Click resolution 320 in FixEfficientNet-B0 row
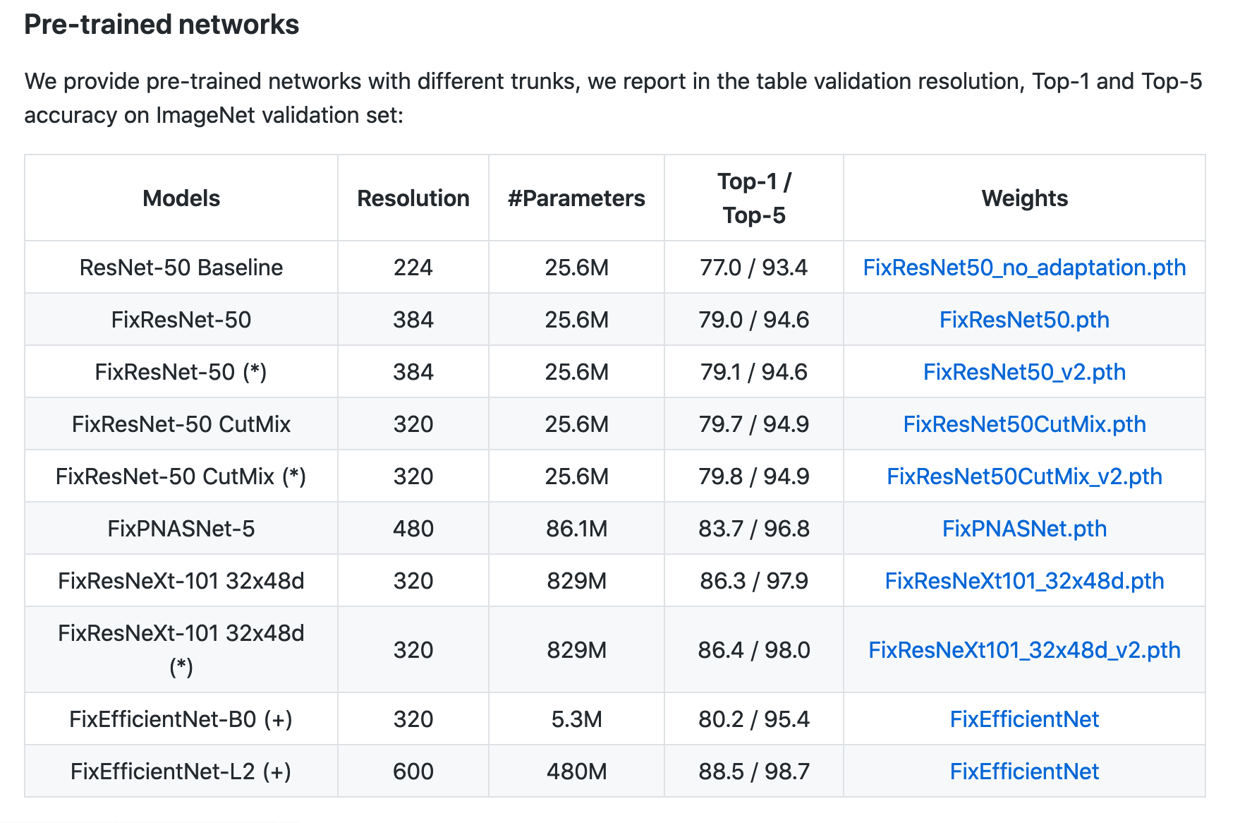Viewport: 1240px width, 823px height. 413,719
